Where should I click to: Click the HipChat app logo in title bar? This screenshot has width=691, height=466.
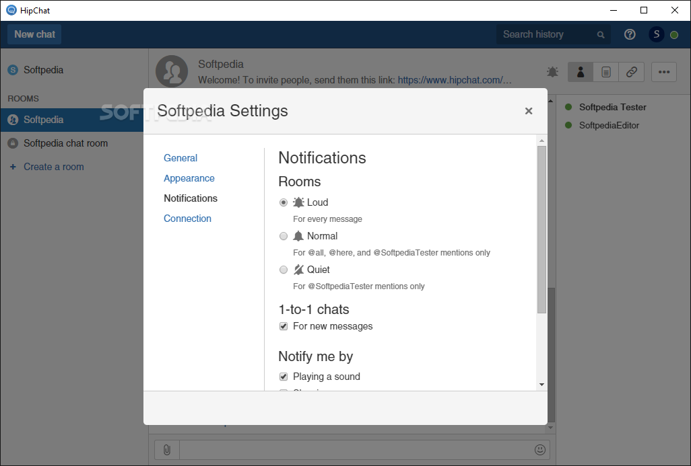[11, 10]
